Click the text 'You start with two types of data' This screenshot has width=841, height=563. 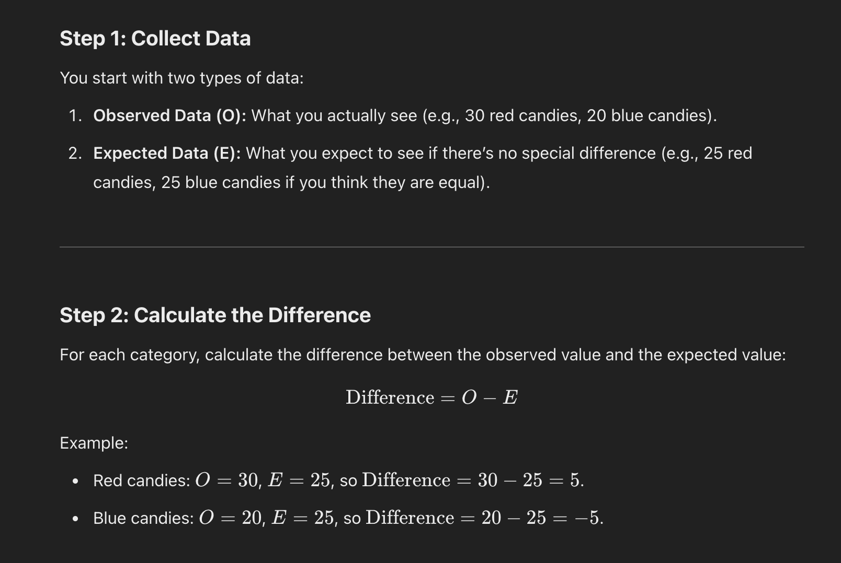tap(181, 78)
